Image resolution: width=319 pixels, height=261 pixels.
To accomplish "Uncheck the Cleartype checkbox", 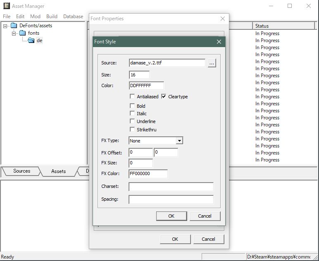I will [x=164, y=97].
